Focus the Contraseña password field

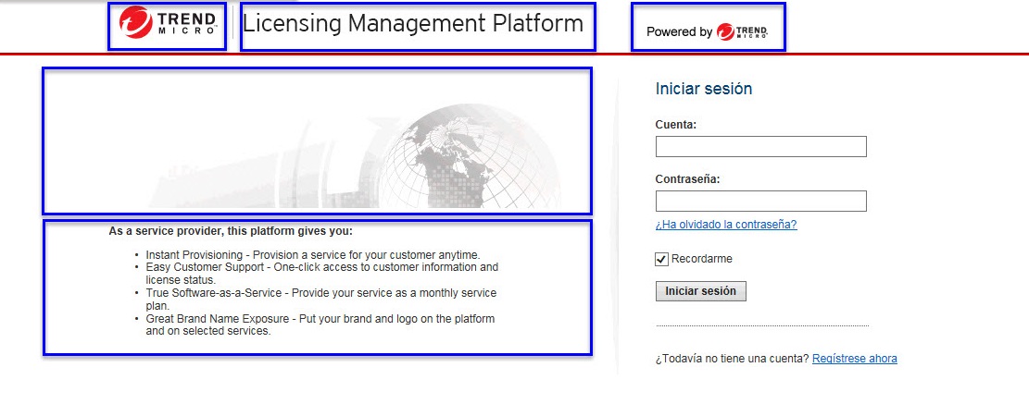click(760, 202)
